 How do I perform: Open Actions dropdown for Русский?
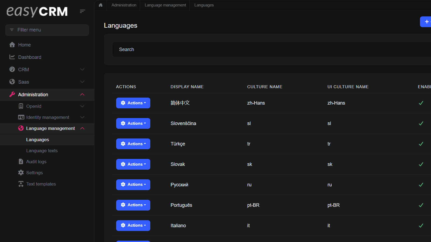(133, 185)
